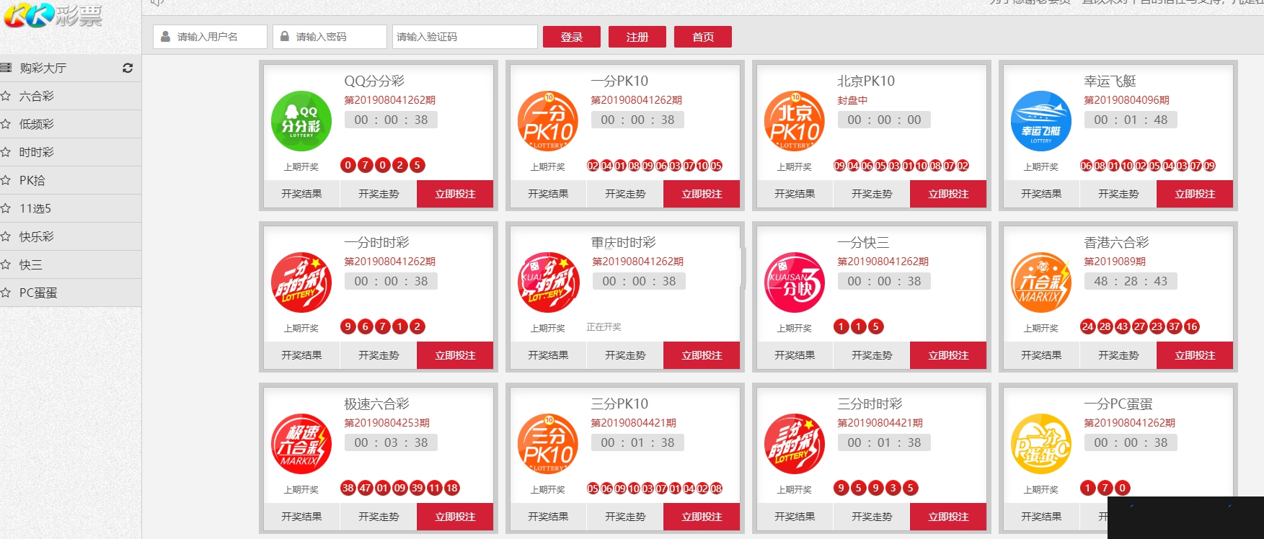
Task: Open 开奖结果 for 三分时时彩
Action: pos(795,517)
